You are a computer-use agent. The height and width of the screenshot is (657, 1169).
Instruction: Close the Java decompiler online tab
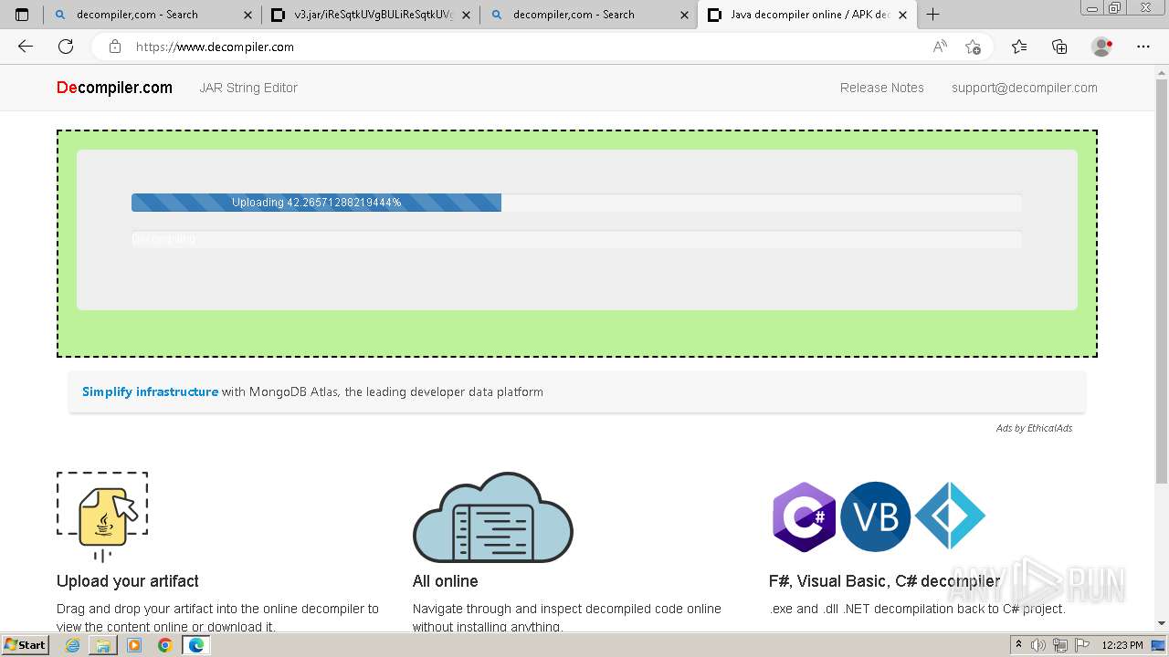click(902, 15)
